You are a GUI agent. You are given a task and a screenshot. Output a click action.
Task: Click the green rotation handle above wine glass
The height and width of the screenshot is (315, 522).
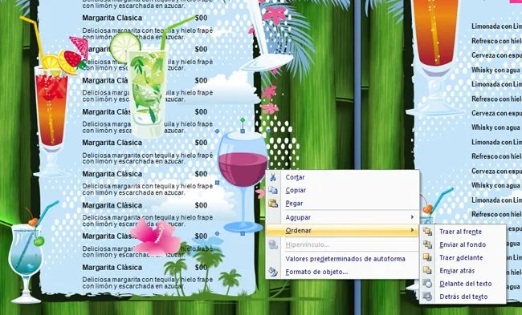243,119
